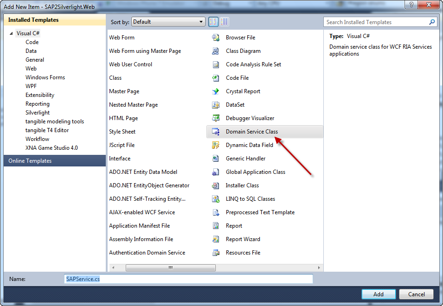
Task: Select the Interface template
Action: 120,159
